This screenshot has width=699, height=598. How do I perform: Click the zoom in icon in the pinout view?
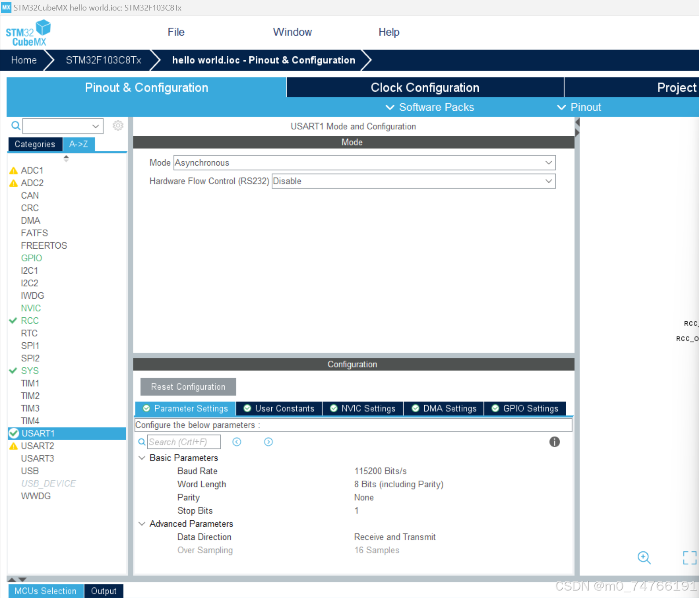tap(644, 558)
